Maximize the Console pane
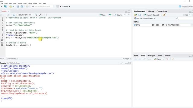The height and width of the screenshot is (108, 193). (129, 63)
